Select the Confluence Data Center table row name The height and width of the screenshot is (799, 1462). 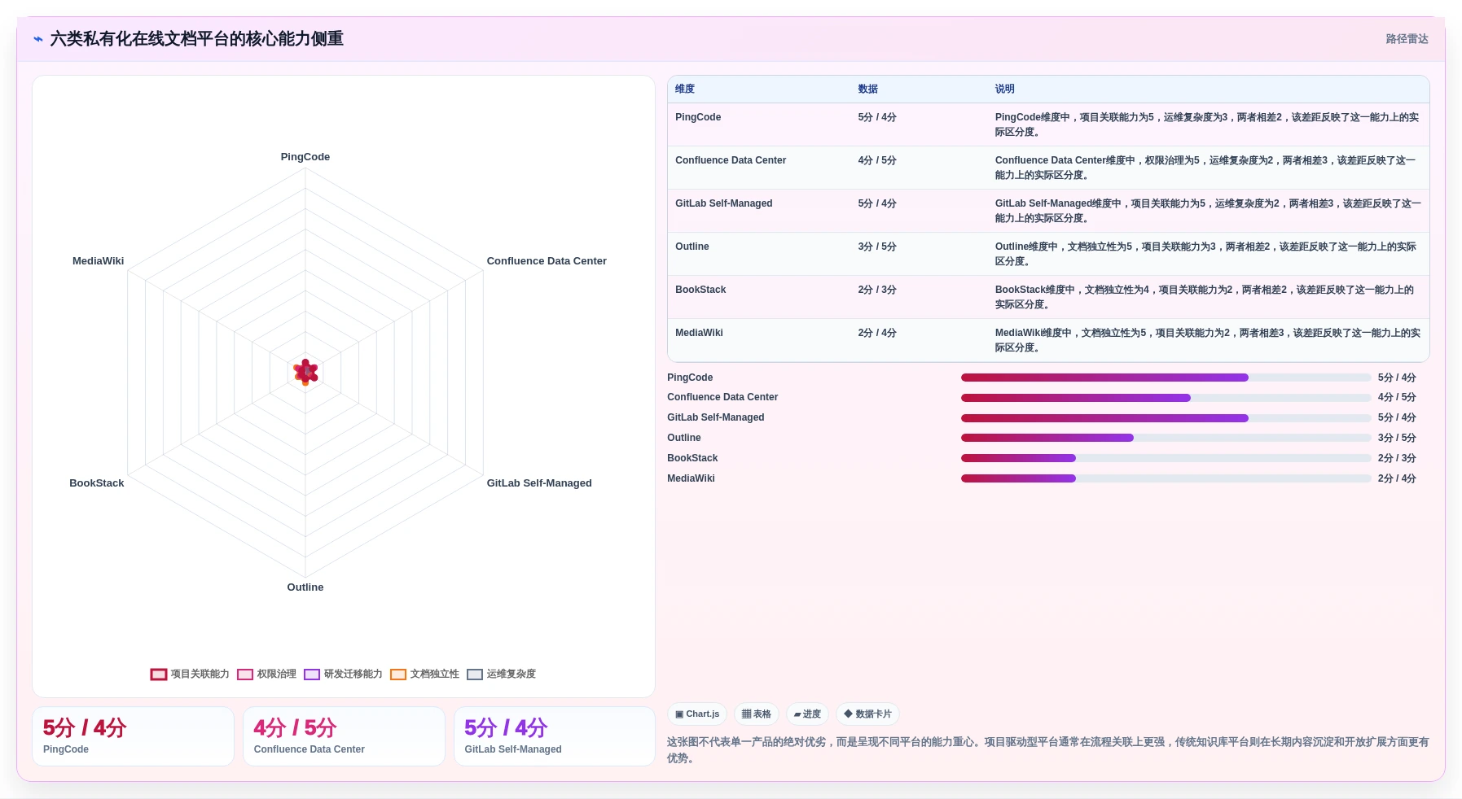click(731, 160)
